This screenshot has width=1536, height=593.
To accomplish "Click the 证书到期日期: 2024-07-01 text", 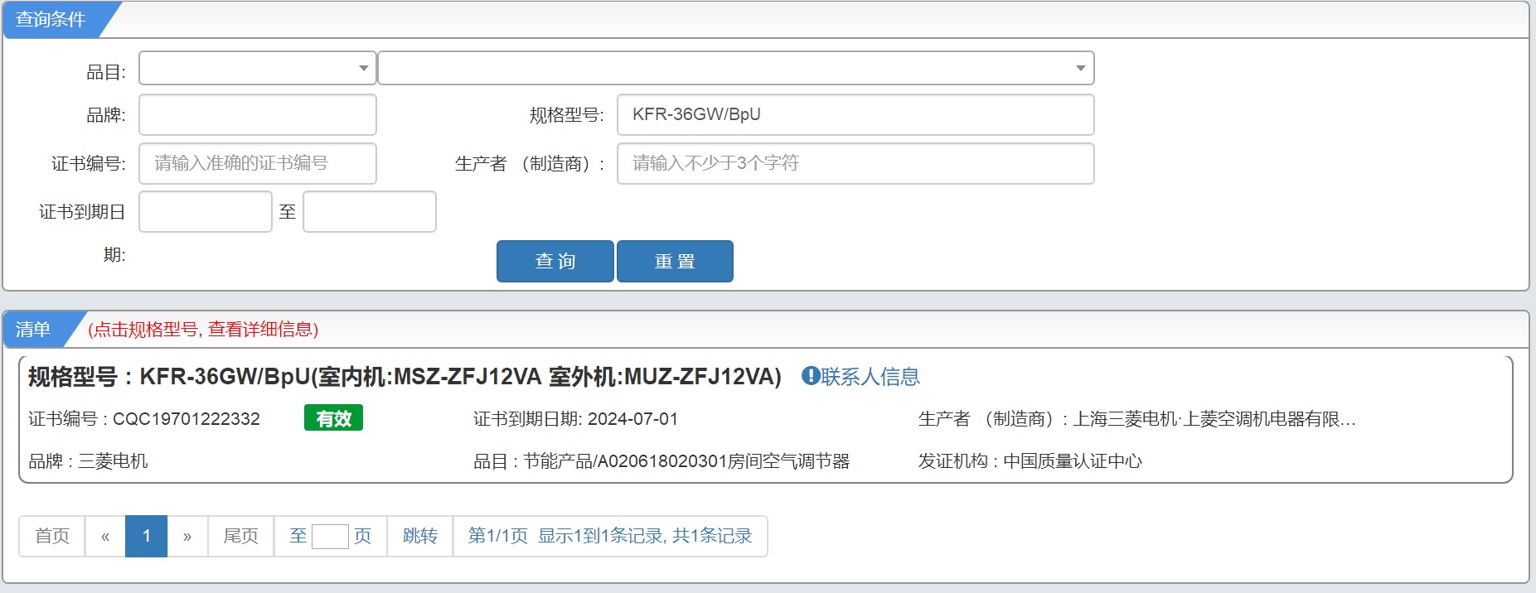I will pyautogui.click(x=575, y=419).
